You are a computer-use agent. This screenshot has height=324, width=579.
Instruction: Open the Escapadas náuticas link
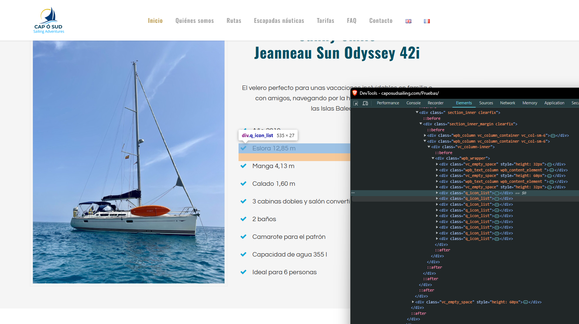tap(279, 21)
